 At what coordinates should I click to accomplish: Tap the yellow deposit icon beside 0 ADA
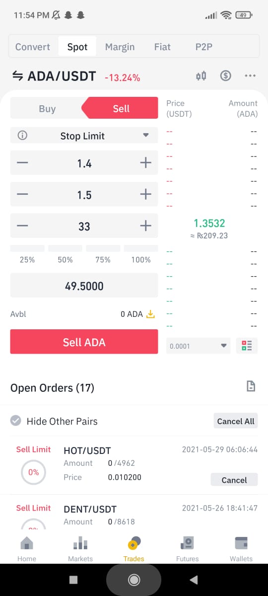pos(150,314)
